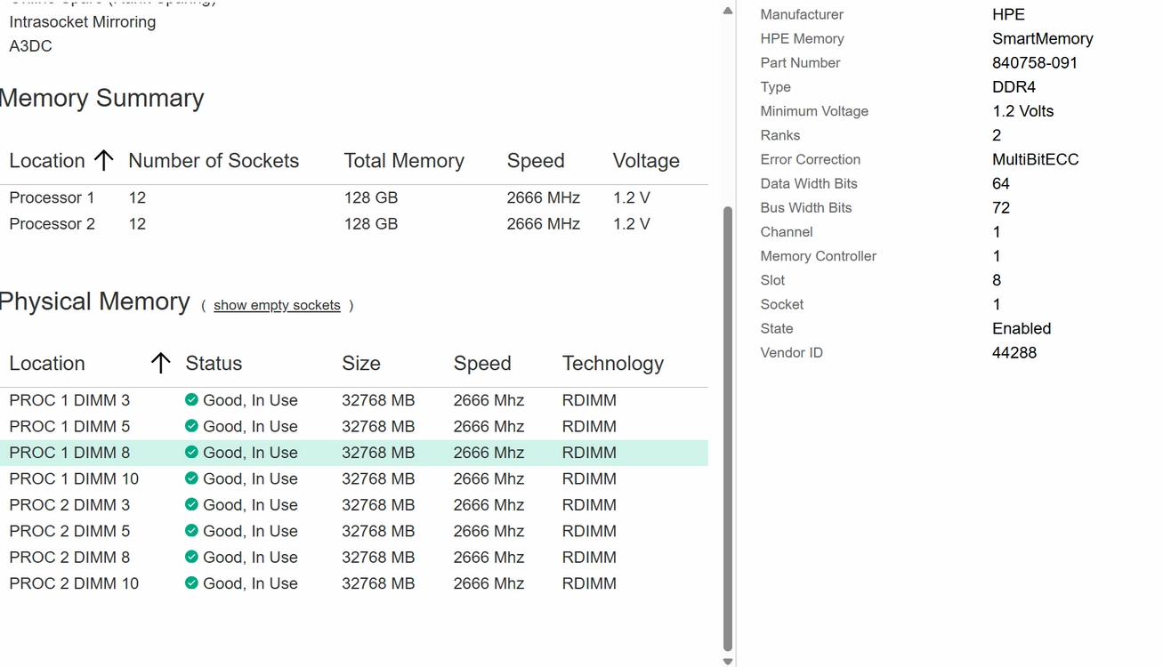Click the Bus Width Bits value 72
The width and height of the screenshot is (1163, 667).
point(1001,207)
